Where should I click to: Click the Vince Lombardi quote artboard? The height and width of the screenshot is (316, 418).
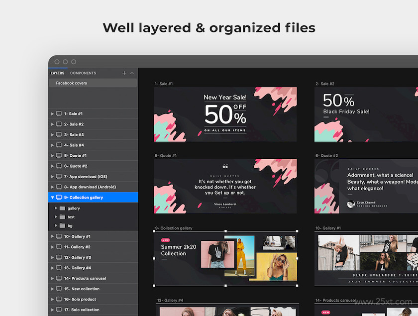click(225, 186)
